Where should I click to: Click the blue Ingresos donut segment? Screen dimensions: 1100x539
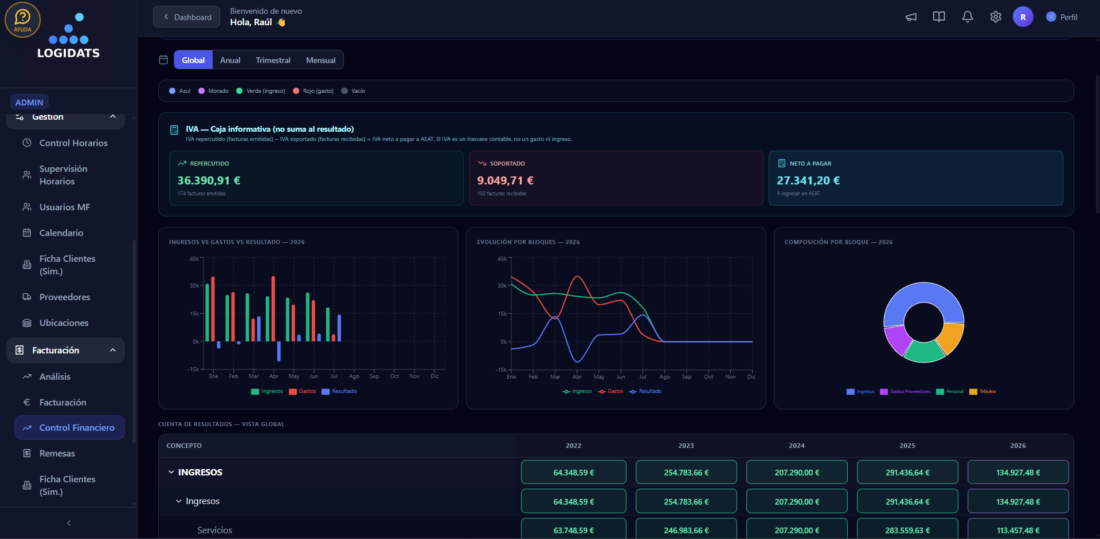[x=924, y=293]
